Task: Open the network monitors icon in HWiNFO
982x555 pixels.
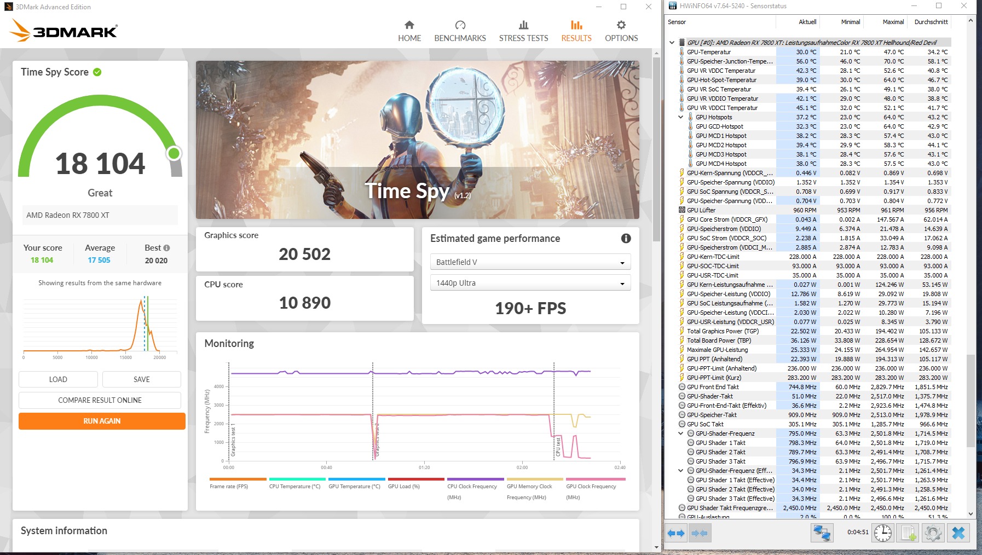Action: tap(822, 533)
